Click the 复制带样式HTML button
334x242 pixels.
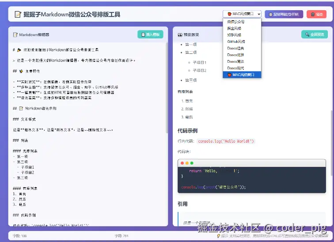(x=284, y=14)
